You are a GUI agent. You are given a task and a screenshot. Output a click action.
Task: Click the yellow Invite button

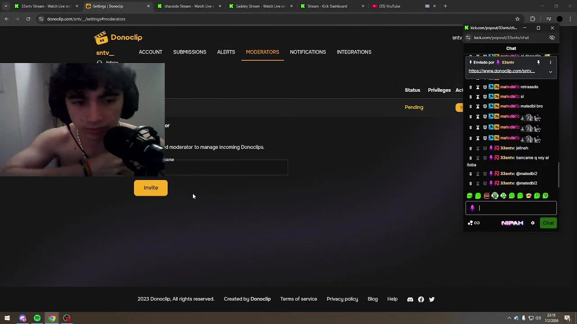[x=151, y=188]
